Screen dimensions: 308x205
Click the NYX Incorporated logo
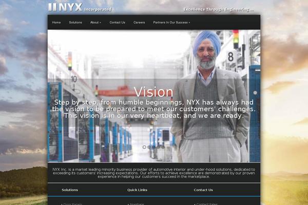click(80, 7)
